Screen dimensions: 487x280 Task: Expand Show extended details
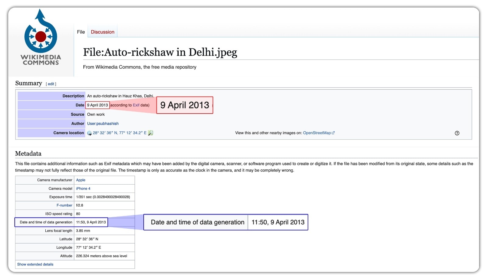35,264
